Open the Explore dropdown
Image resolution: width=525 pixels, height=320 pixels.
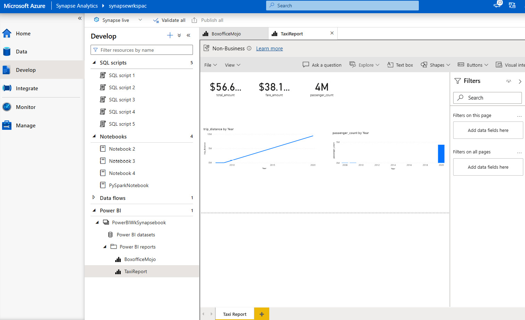[x=364, y=65]
